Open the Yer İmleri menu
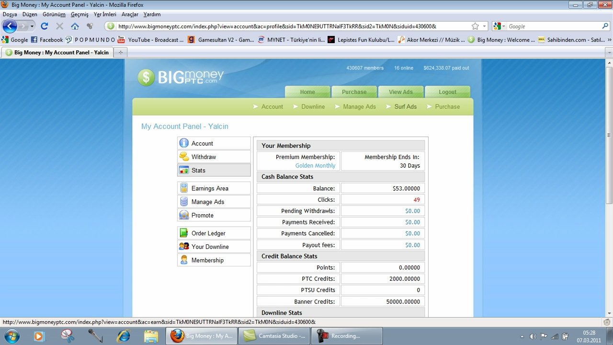 (105, 14)
